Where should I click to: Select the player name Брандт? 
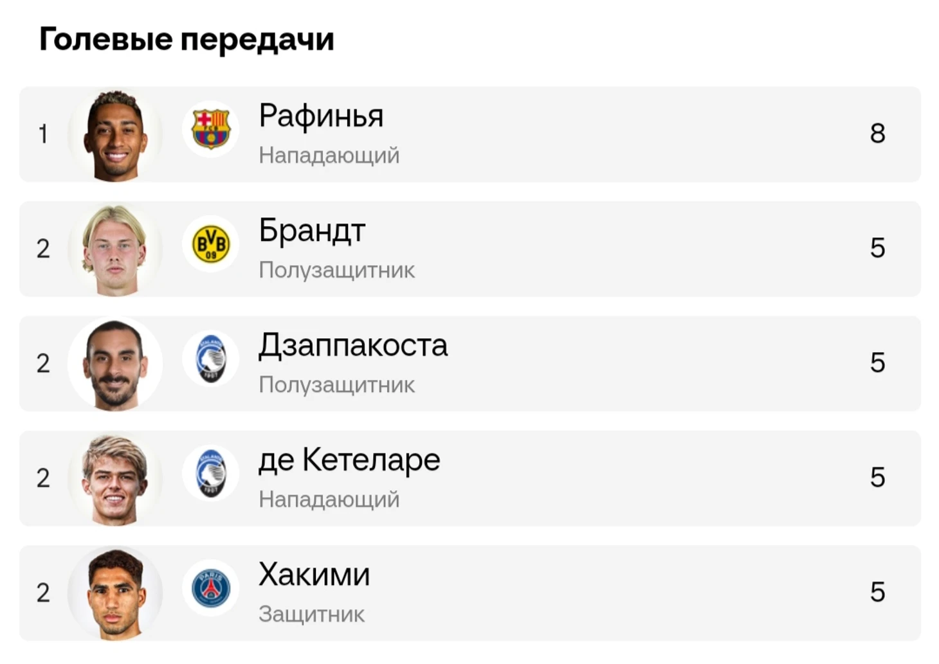312,231
